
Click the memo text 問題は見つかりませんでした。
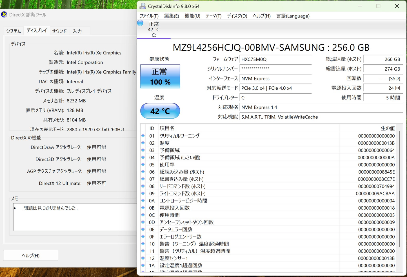[51, 208]
